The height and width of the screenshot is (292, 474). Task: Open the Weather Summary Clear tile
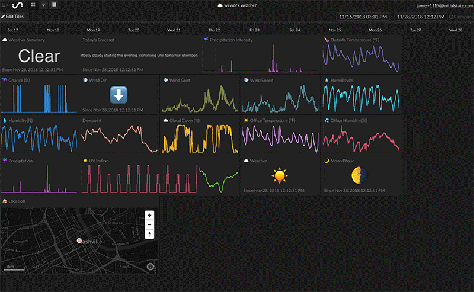39,54
